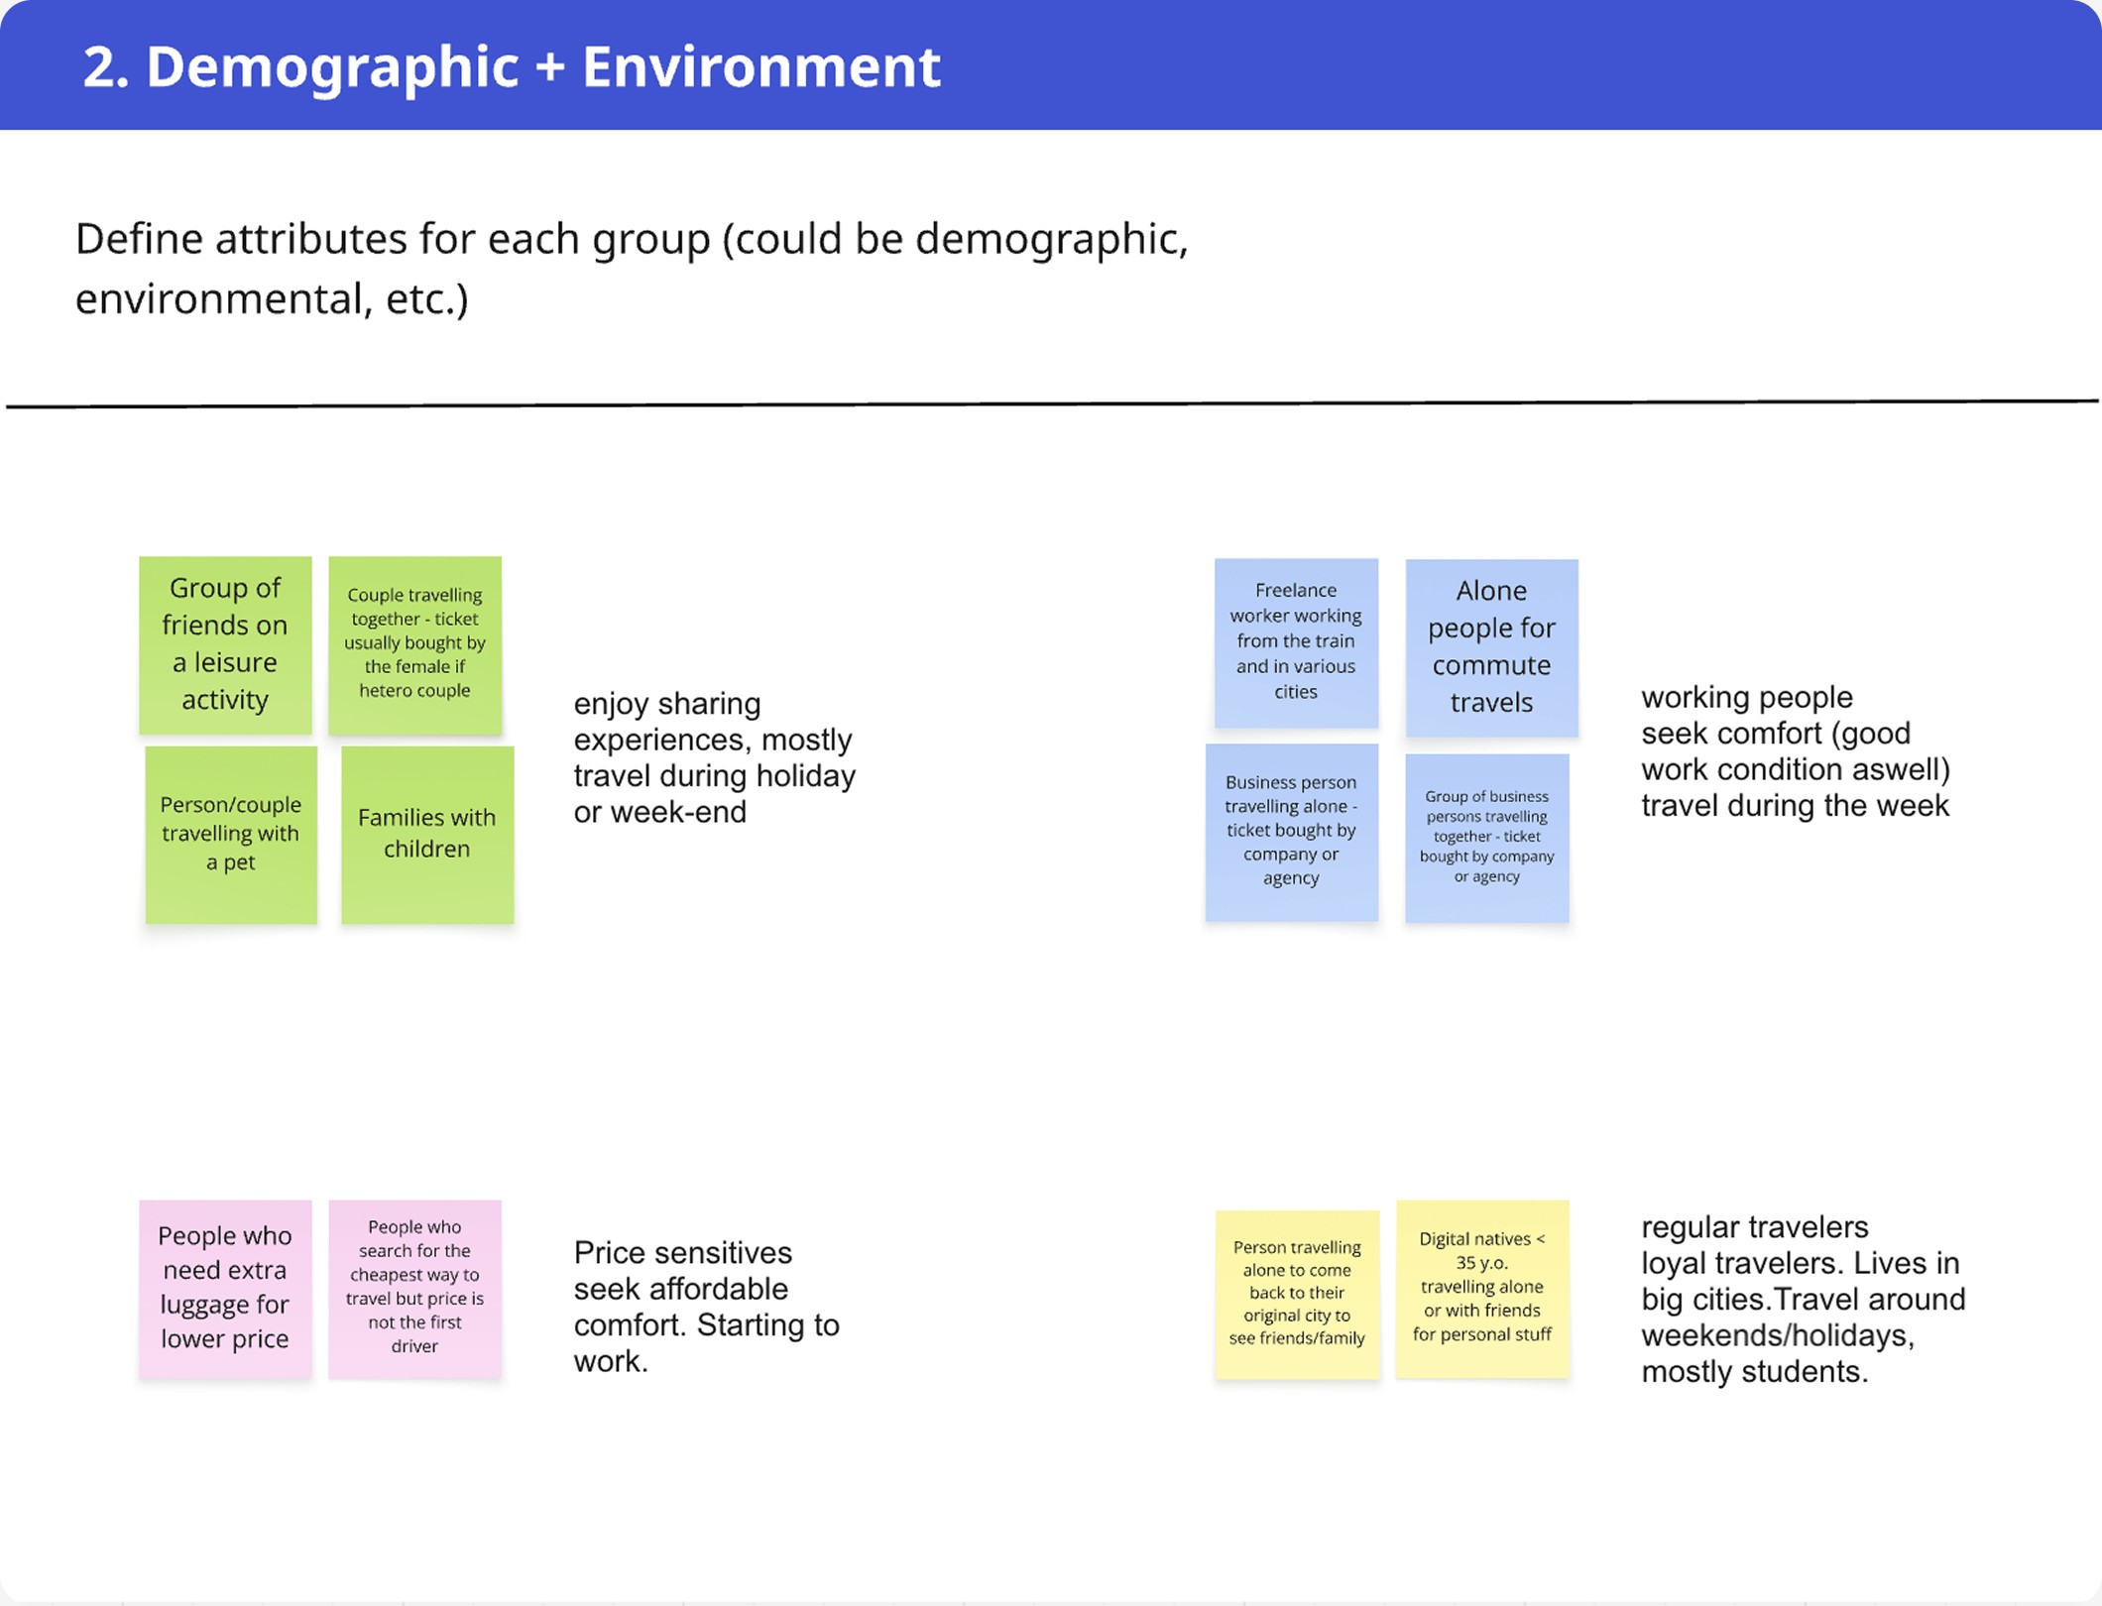Screen dimensions: 2102x1606
Task: Click the 'Price sensitives seek affordable comfort' text
Action: click(706, 1307)
